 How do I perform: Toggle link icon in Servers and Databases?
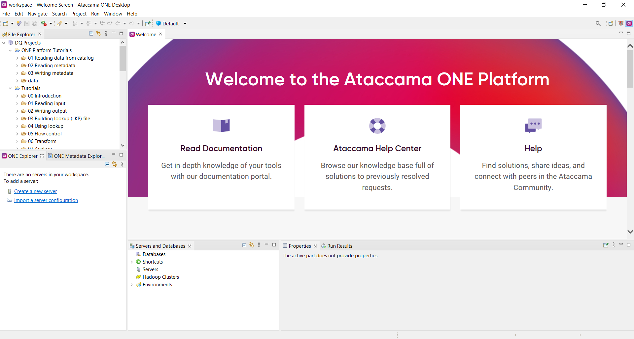(x=251, y=245)
